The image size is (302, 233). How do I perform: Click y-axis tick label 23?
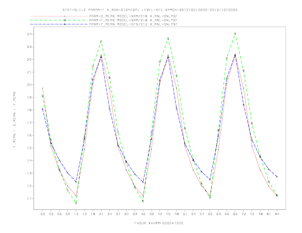(x=29, y=47)
